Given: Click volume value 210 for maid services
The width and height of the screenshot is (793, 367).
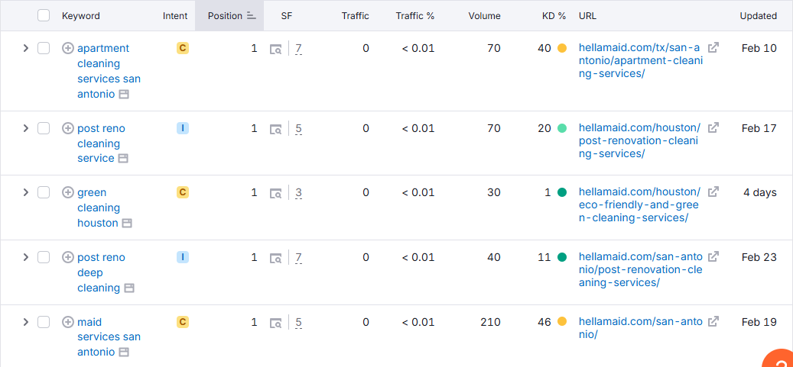Looking at the screenshot, I should click(x=490, y=321).
